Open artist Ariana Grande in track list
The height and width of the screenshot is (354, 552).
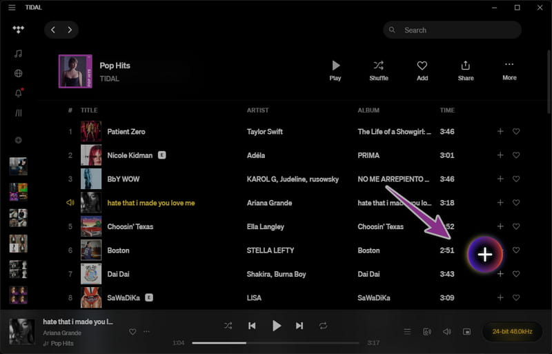pyautogui.click(x=269, y=203)
